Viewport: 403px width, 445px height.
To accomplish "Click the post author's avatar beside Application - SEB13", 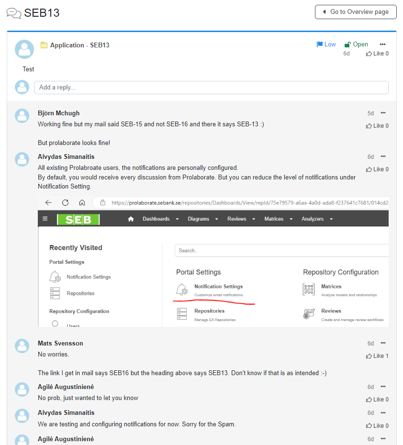I will (24, 49).
